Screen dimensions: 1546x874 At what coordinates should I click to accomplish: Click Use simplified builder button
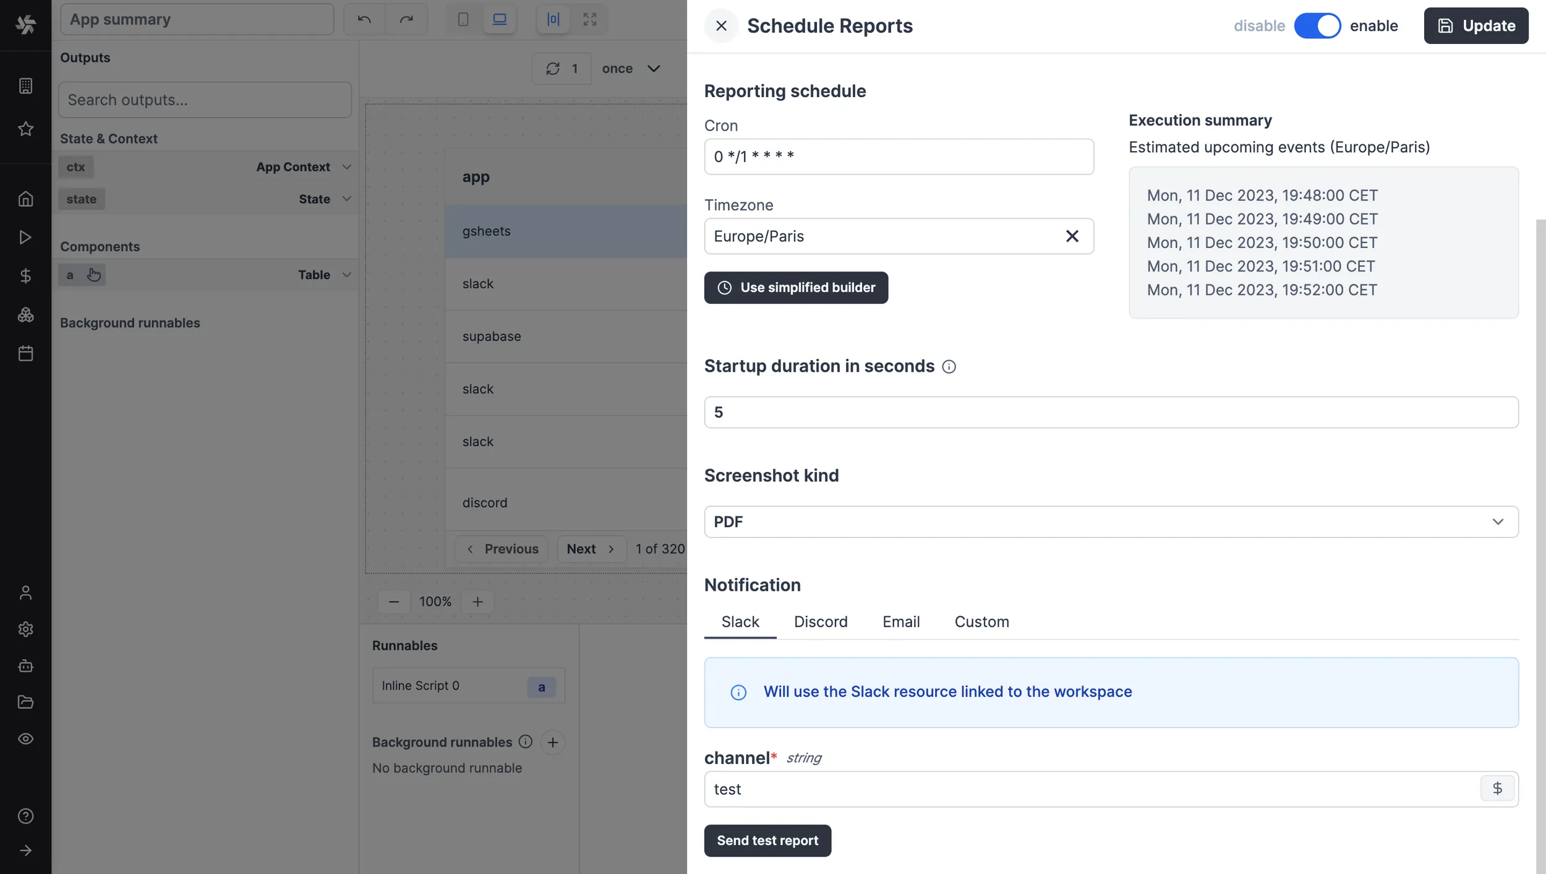(x=795, y=288)
